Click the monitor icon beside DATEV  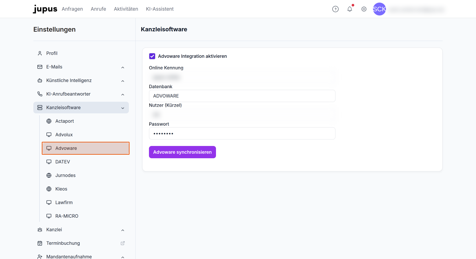[49, 162]
